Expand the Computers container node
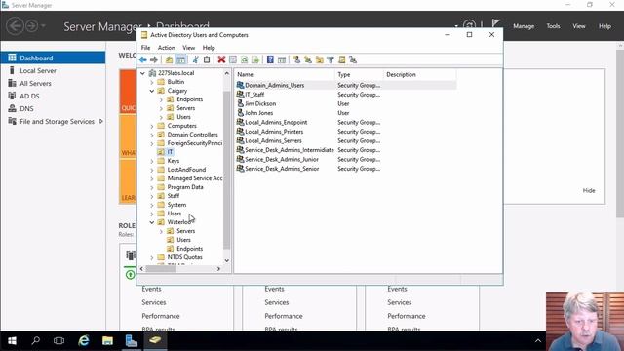Image resolution: width=624 pixels, height=351 pixels. 152,126
